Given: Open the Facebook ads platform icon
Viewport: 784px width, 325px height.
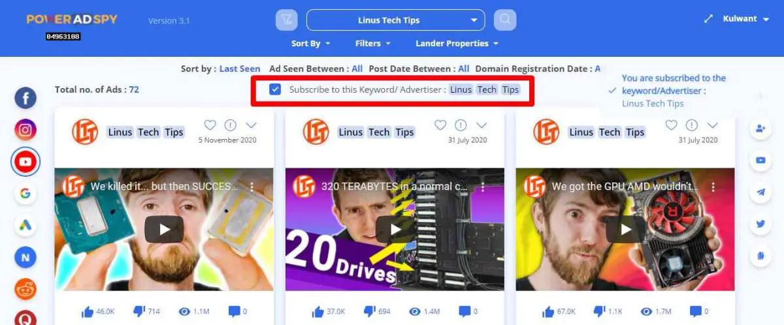Looking at the screenshot, I should pyautogui.click(x=25, y=99).
